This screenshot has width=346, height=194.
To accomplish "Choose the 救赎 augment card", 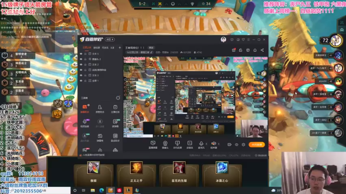I will 93,175.
